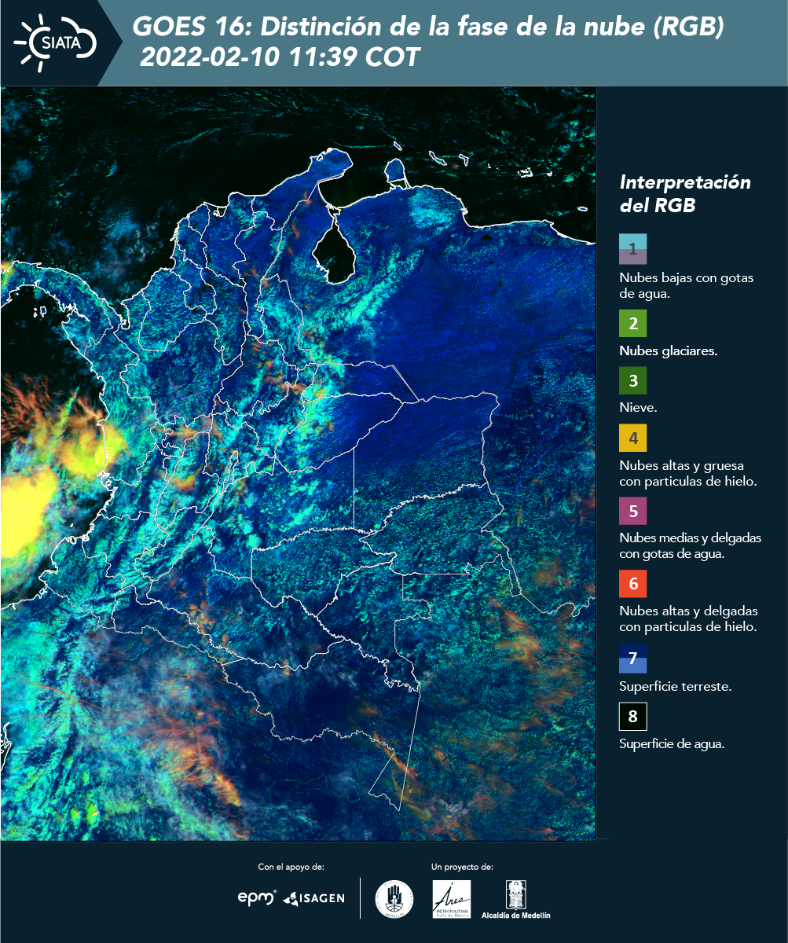Click the 'Nubes glaciares.' label
This screenshot has width=788, height=943.
(668, 351)
